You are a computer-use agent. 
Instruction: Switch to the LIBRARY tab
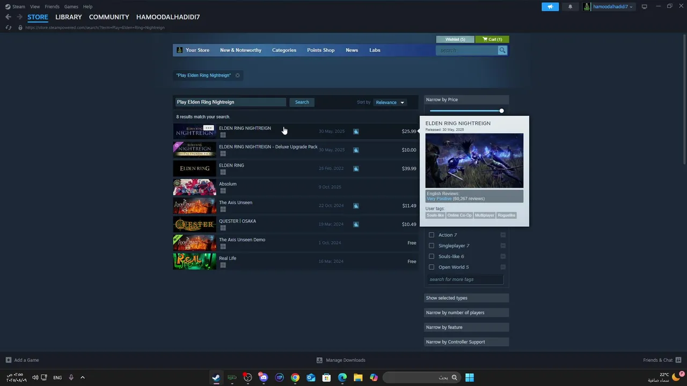[69, 17]
